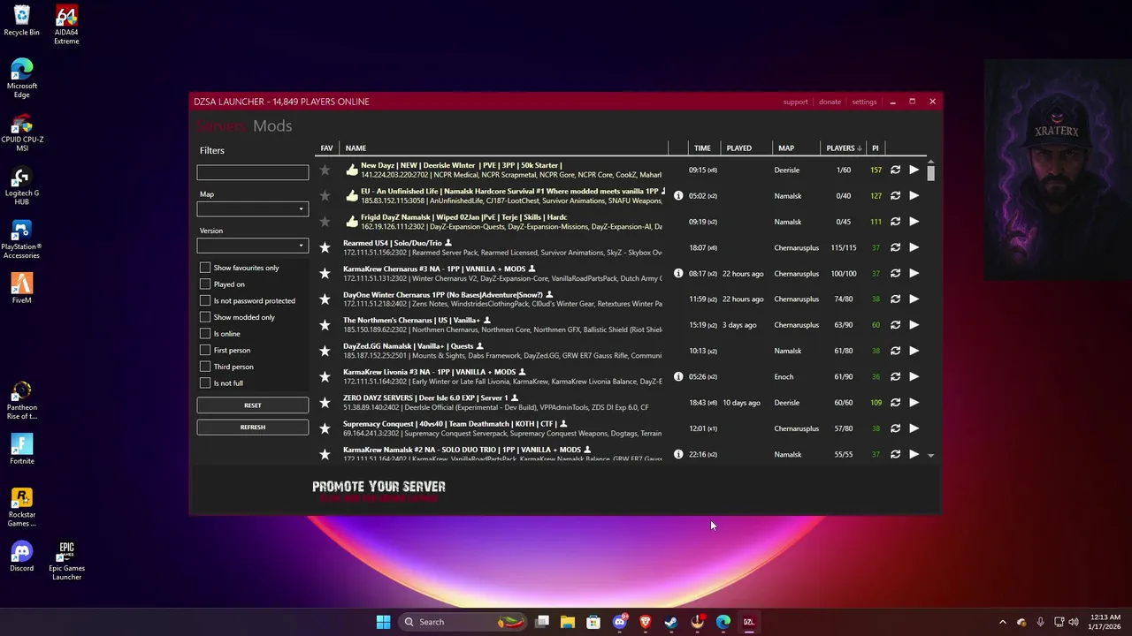Join Rearmed US4 with play arrow
1132x636 pixels.
click(x=914, y=247)
